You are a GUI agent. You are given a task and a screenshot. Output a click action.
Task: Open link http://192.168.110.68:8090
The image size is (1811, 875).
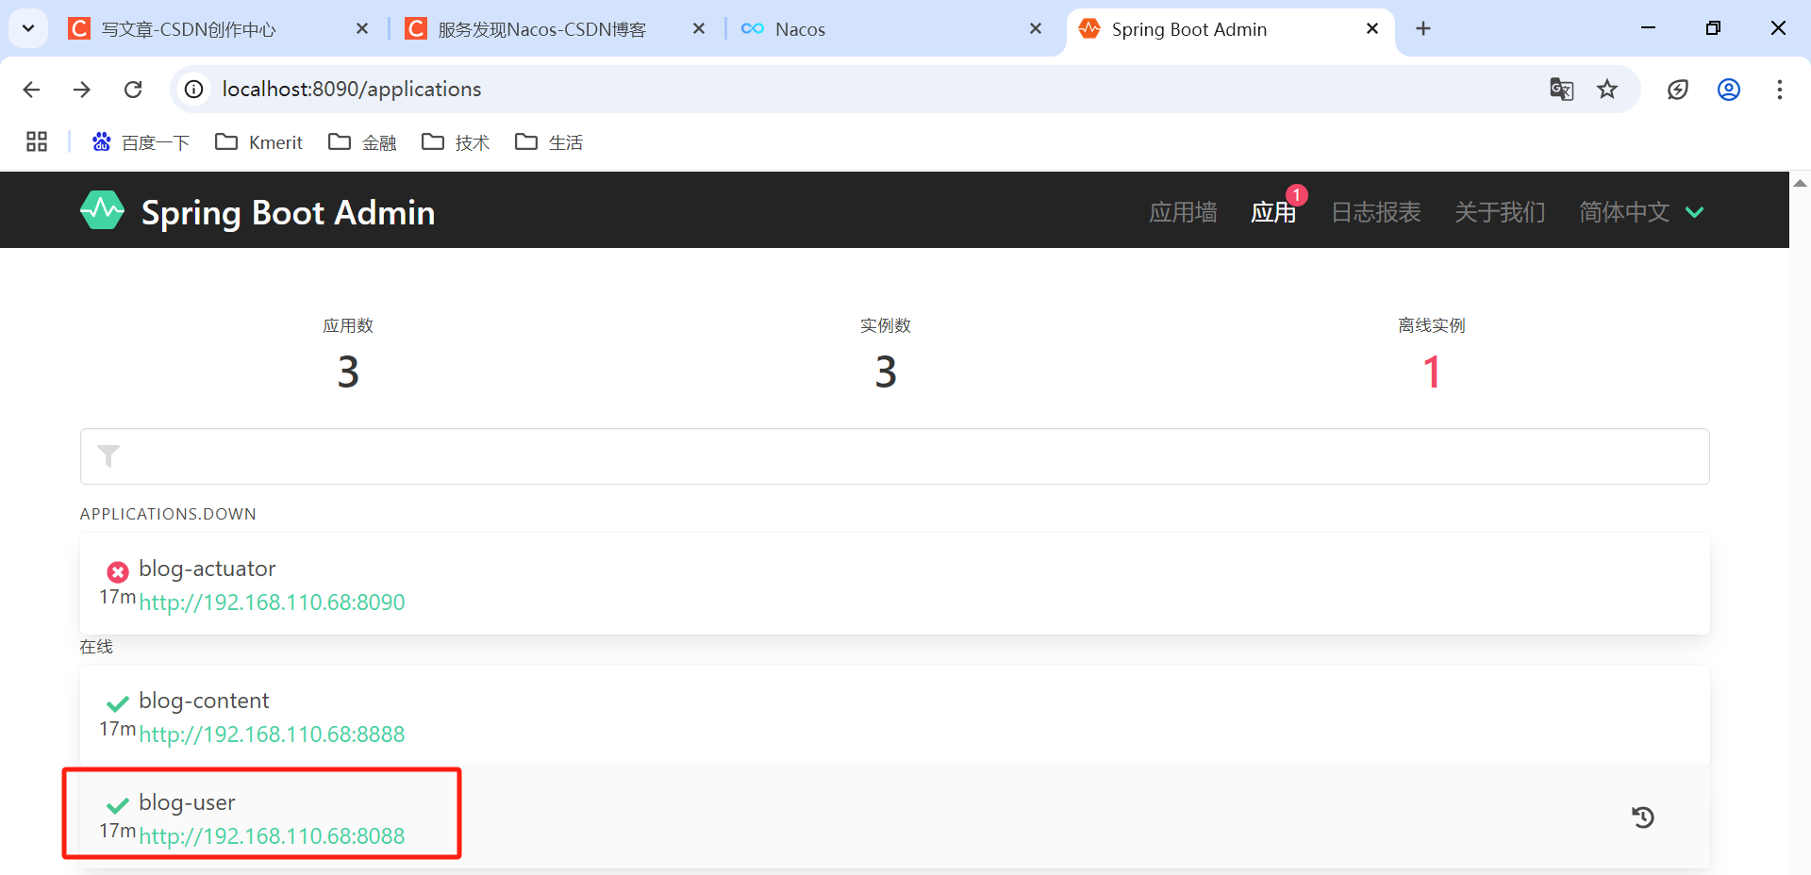click(272, 603)
